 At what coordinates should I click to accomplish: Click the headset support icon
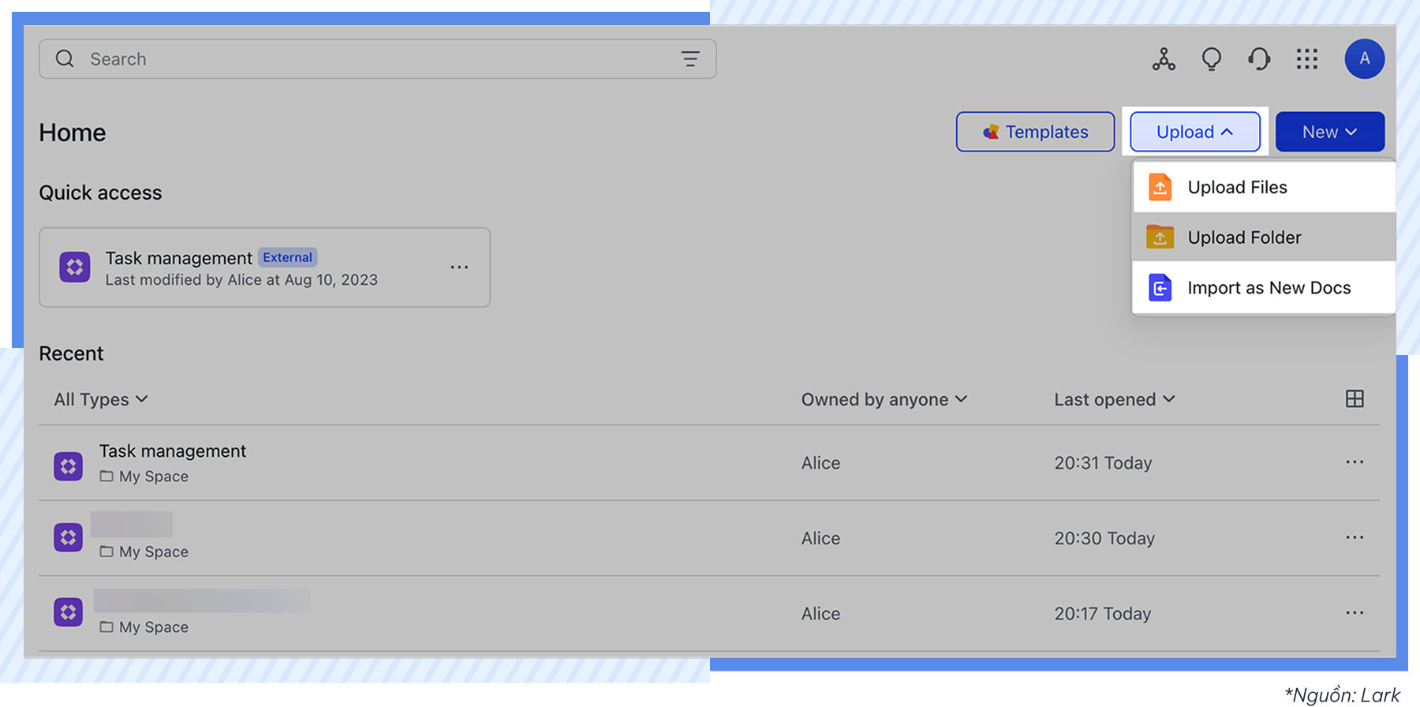(x=1259, y=59)
